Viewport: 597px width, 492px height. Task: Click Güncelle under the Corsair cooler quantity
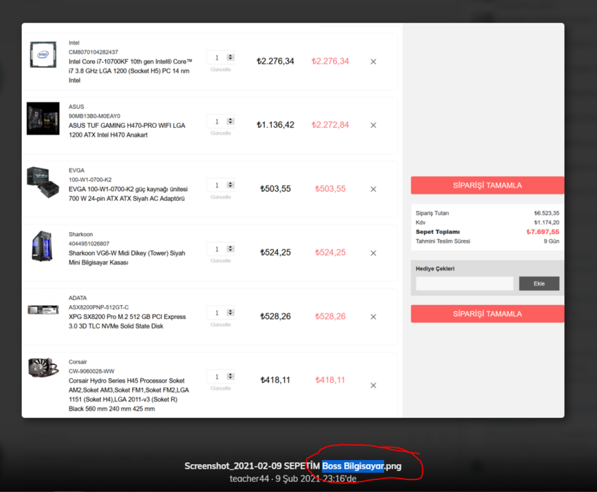(x=220, y=388)
